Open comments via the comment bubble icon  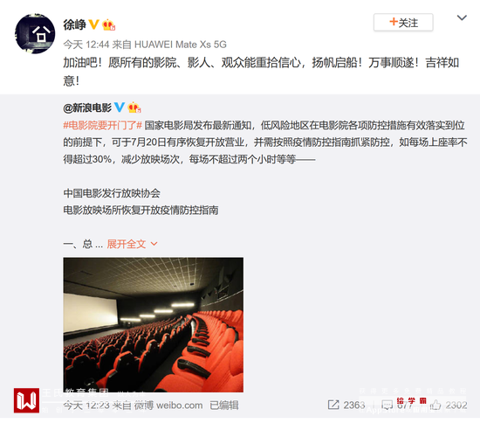click(x=387, y=406)
